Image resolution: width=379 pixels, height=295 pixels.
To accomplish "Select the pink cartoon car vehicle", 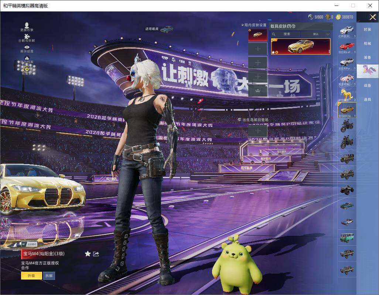I will pos(347,79).
